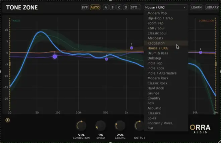The width and height of the screenshot is (221, 143).
Task: Click the 51% correction value
Action: click(81, 135)
